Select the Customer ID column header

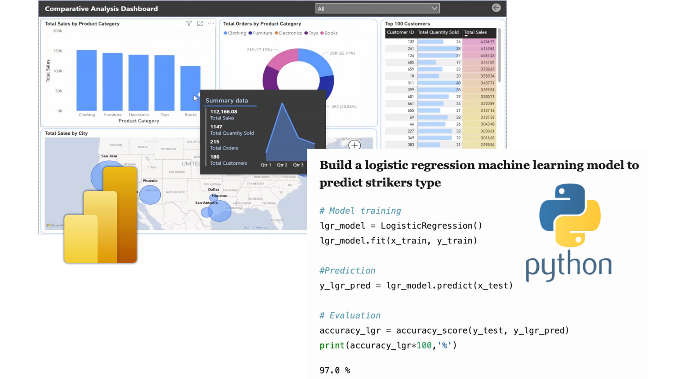[x=400, y=32]
